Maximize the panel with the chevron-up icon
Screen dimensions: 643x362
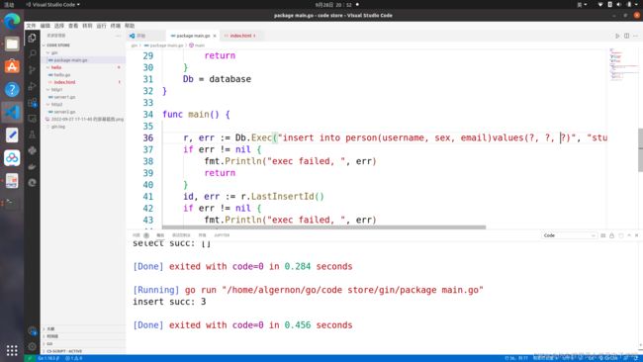(x=629, y=235)
